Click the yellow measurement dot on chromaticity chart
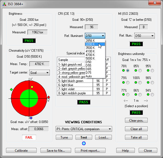The height and width of the screenshot is (158, 163). (x=32, y=87)
